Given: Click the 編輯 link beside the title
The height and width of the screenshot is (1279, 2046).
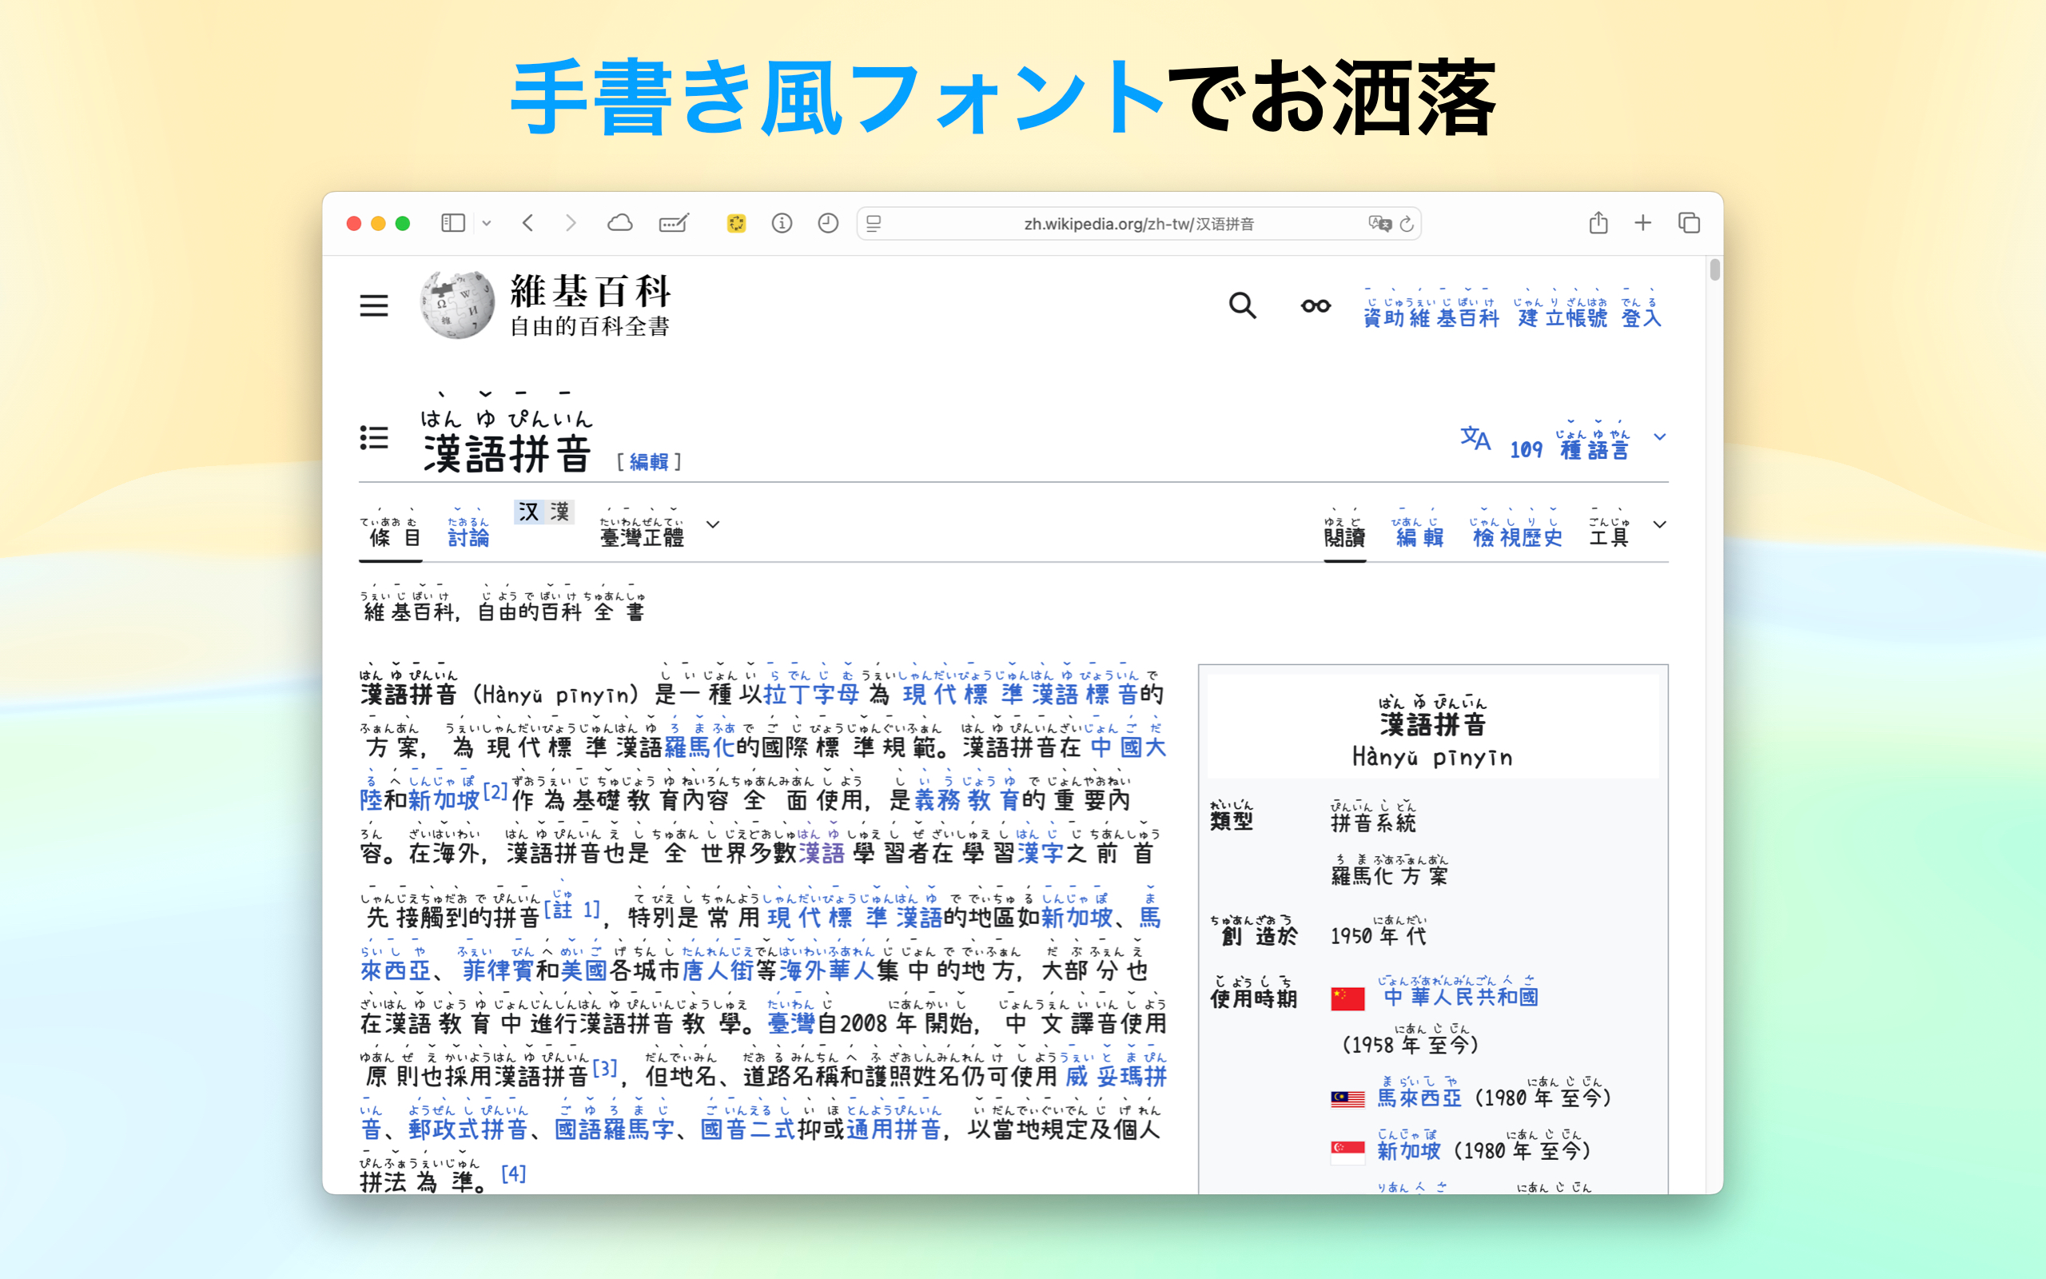Looking at the screenshot, I should pos(648,462).
